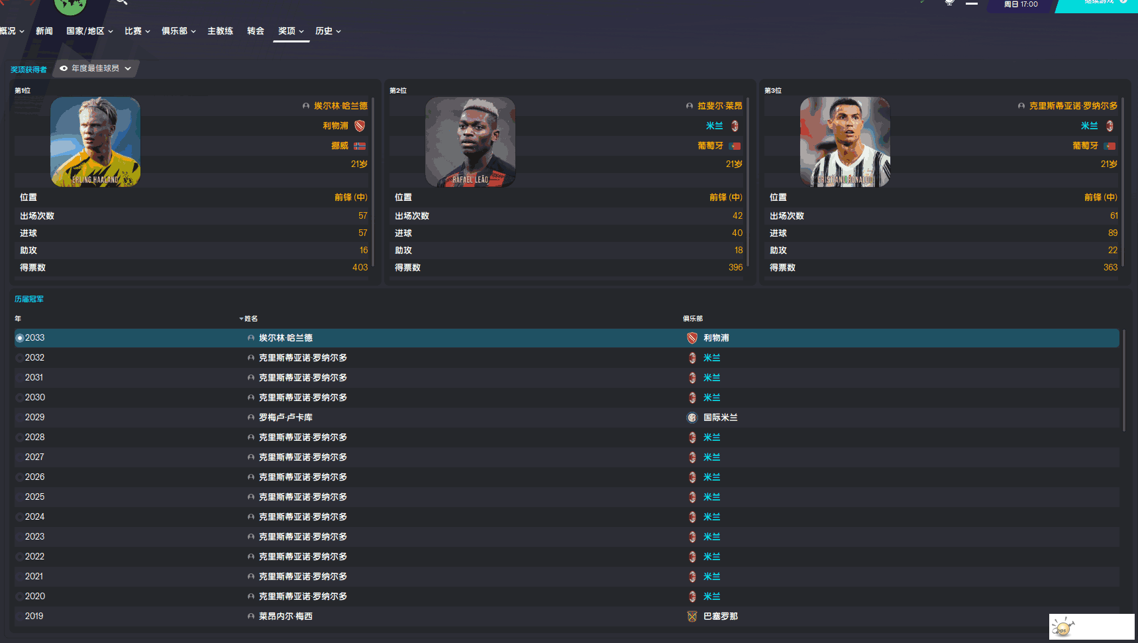The width and height of the screenshot is (1138, 643).
Task: Click the 继续游戏 continue button
Action: (x=1100, y=3)
